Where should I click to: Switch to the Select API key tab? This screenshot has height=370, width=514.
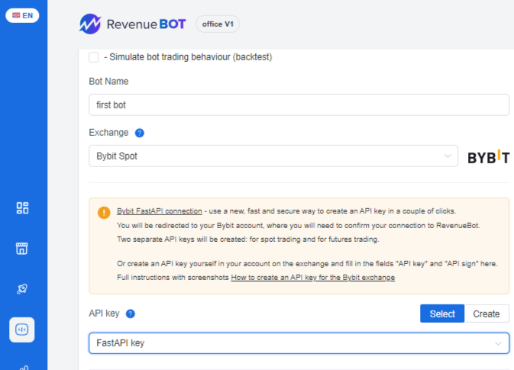(x=442, y=314)
